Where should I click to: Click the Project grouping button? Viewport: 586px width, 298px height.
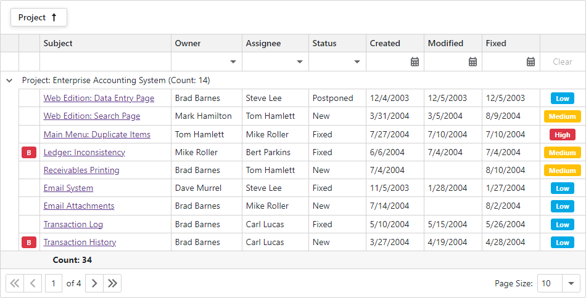click(x=38, y=18)
